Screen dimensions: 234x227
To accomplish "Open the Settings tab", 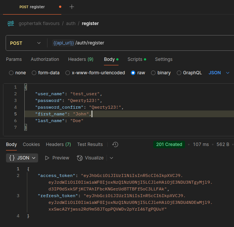I will tap(164, 59).
